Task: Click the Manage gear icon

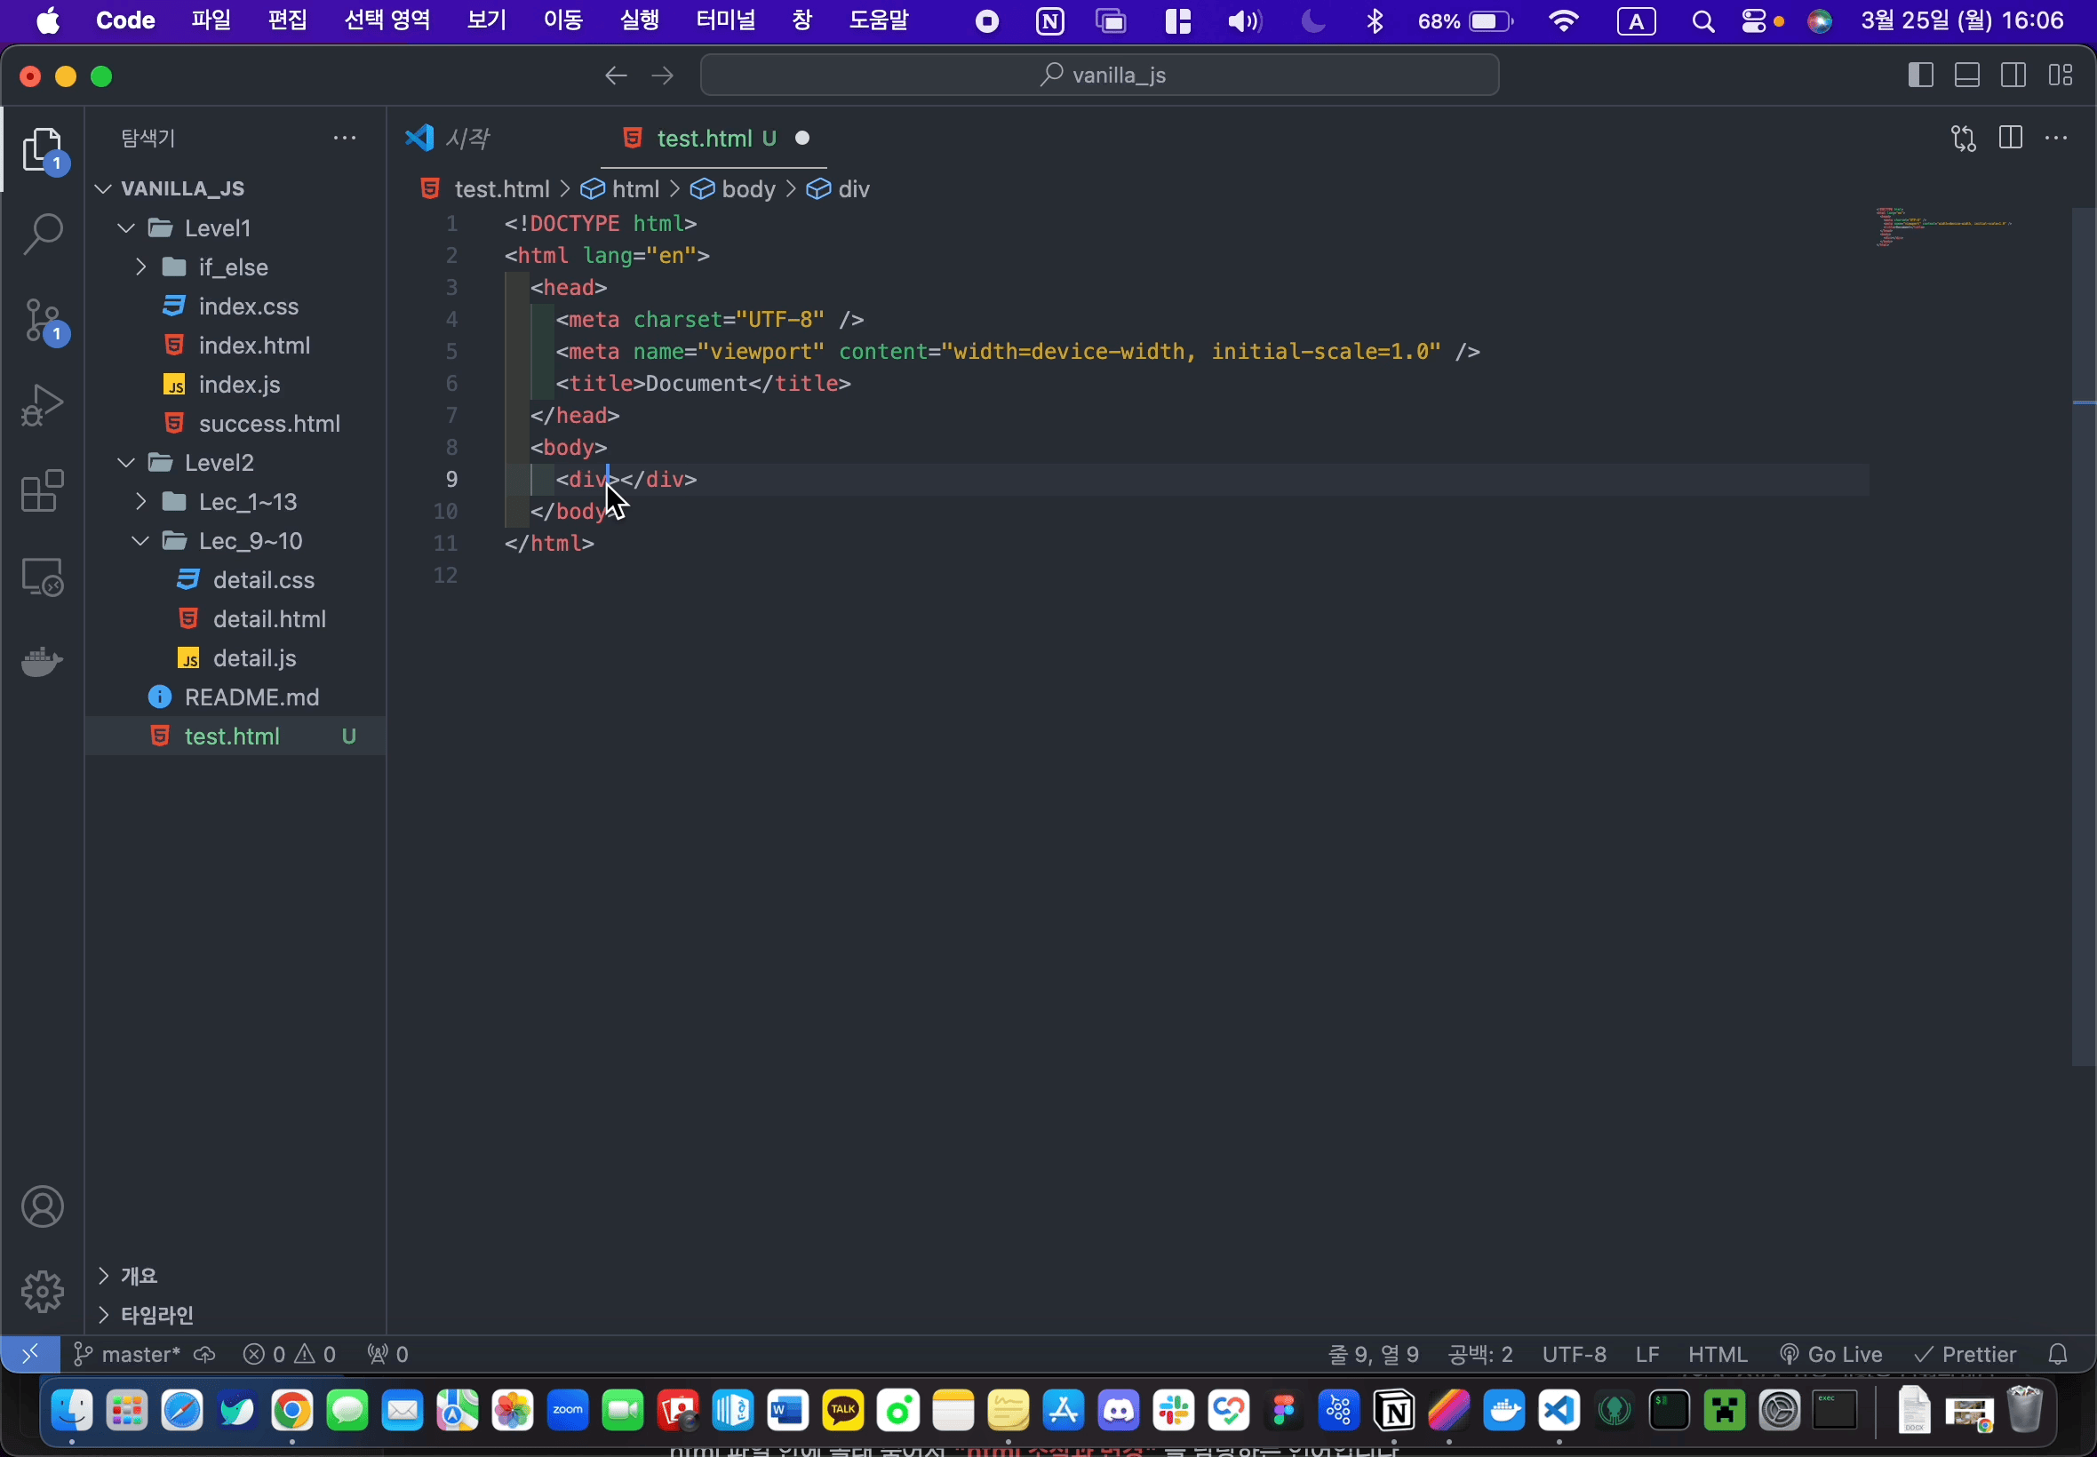Action: (x=42, y=1292)
